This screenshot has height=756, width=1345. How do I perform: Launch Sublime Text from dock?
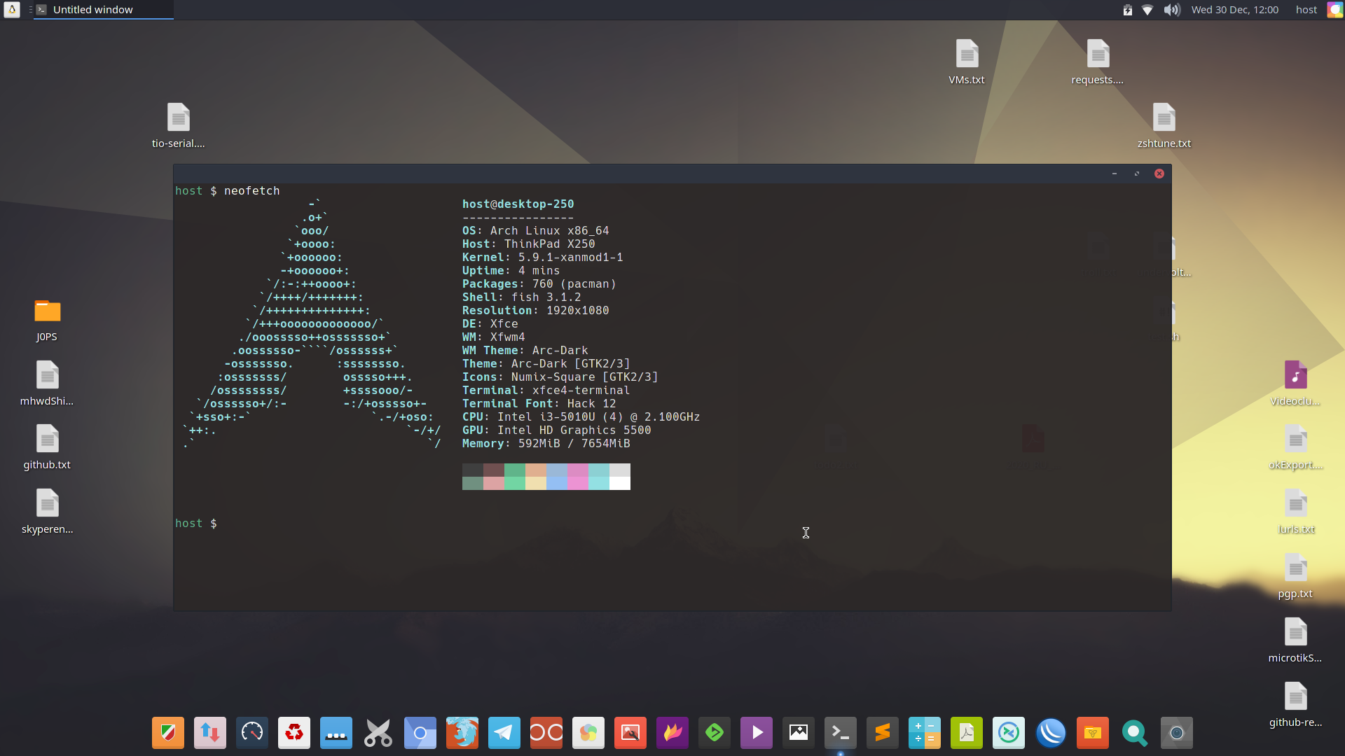click(x=883, y=733)
